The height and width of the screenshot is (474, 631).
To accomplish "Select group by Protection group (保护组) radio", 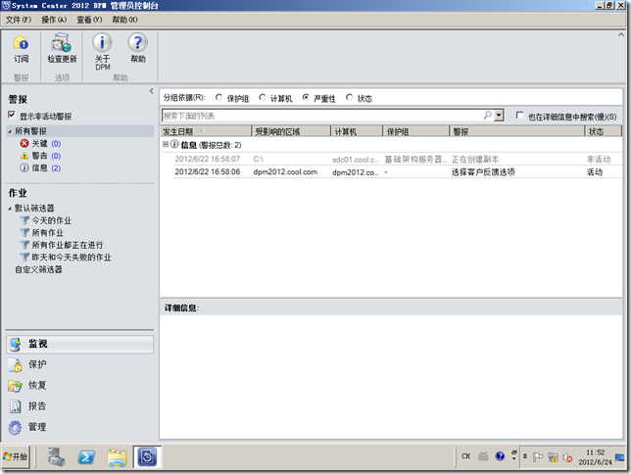I will coord(218,97).
